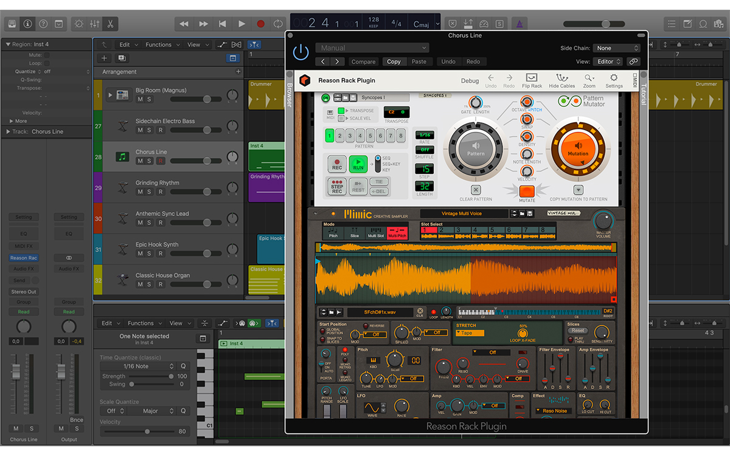Click Mimic save patch floppy icon
The height and width of the screenshot is (456, 730).
coord(530,213)
